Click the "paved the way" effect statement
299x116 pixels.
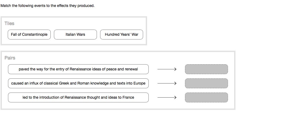[78, 69]
